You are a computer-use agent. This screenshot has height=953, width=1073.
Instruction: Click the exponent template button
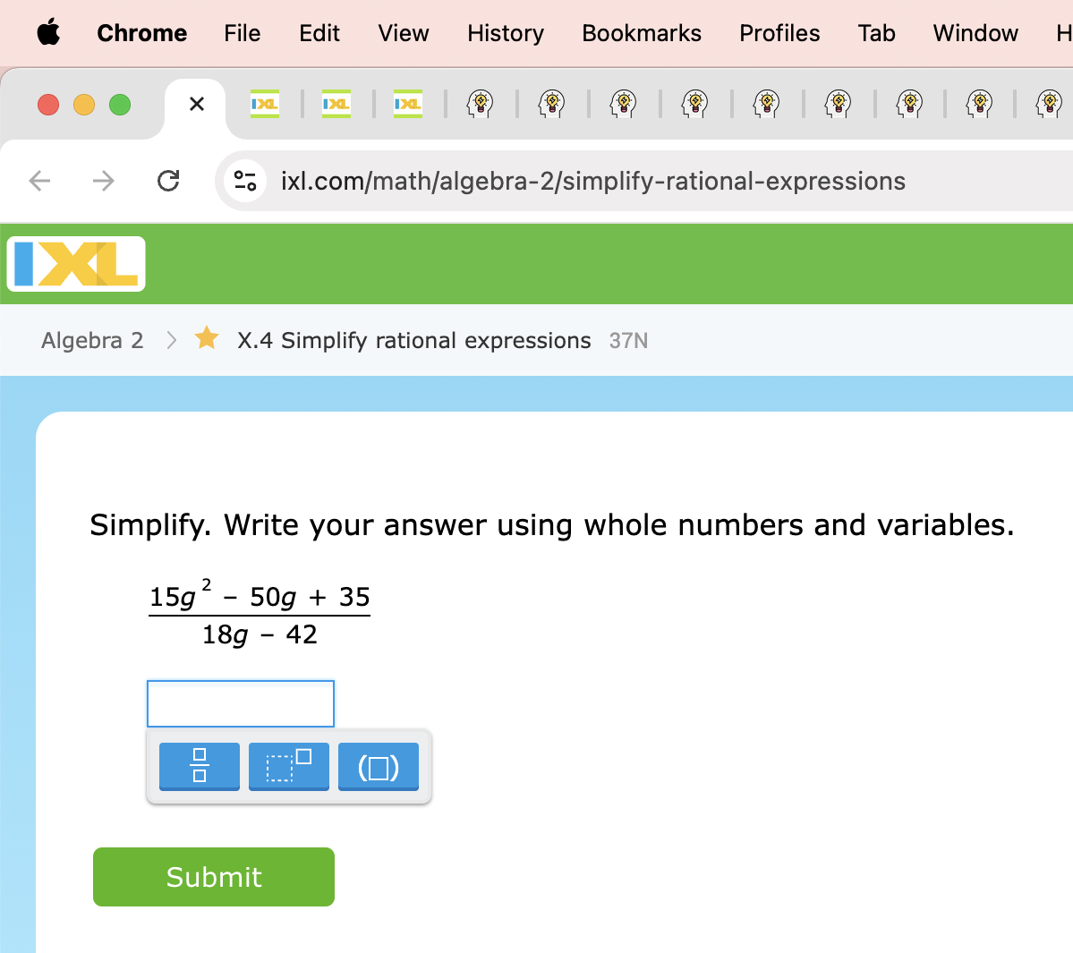tap(289, 766)
